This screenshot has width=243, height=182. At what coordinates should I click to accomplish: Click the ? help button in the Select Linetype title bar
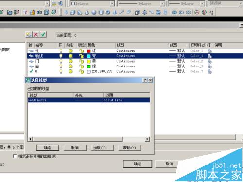click(x=145, y=80)
